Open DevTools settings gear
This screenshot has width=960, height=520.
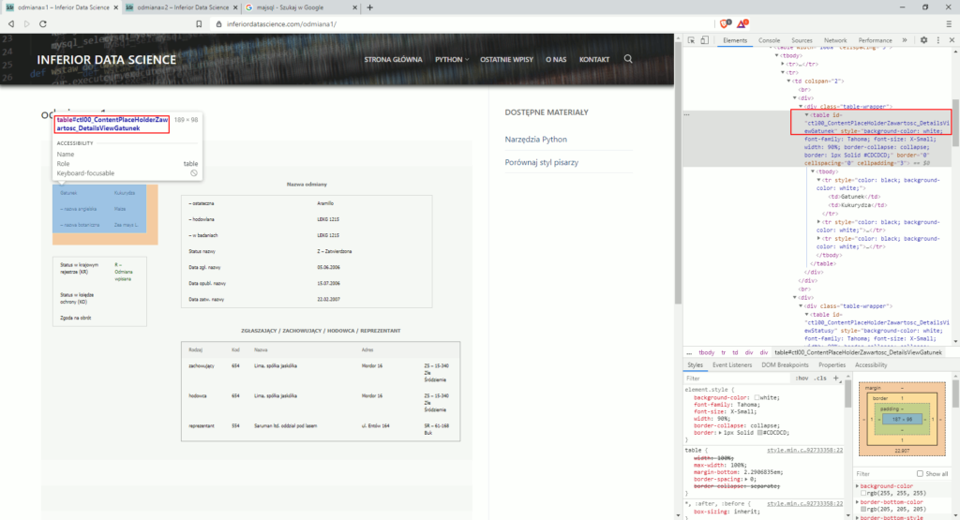pyautogui.click(x=923, y=41)
